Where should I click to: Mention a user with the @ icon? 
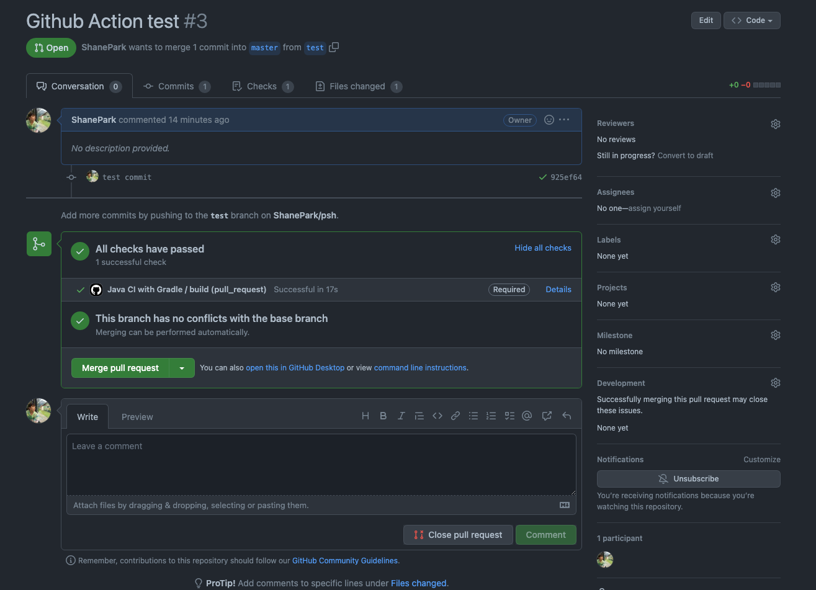point(527,416)
